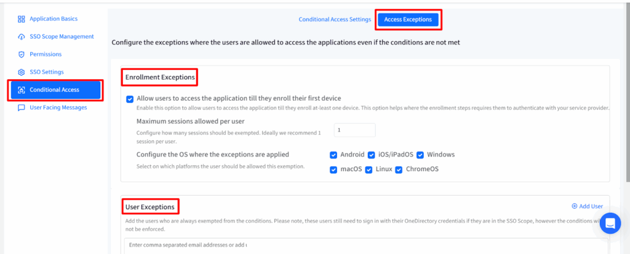Toggle the iOS/iPadOS checkbox
Screen dimensions: 630x254
tap(371, 155)
